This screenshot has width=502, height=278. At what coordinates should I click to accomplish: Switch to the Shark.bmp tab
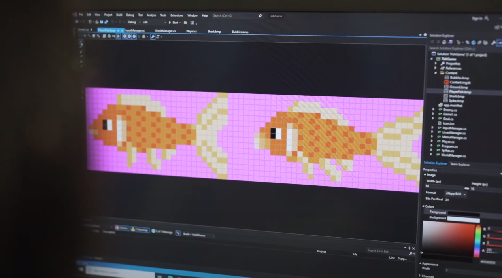tap(214, 32)
